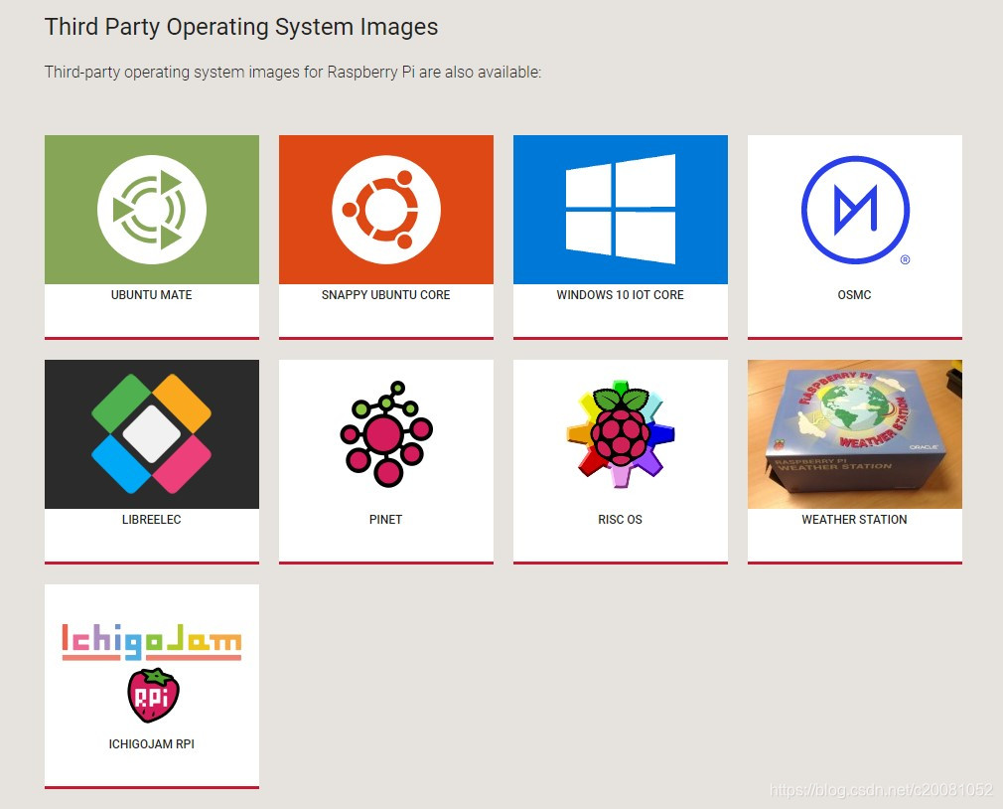Select the third-party images description text
The width and height of the screenshot is (1003, 809).
click(x=293, y=73)
